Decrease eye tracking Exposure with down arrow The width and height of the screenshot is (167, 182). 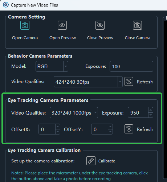[x=151, y=115]
